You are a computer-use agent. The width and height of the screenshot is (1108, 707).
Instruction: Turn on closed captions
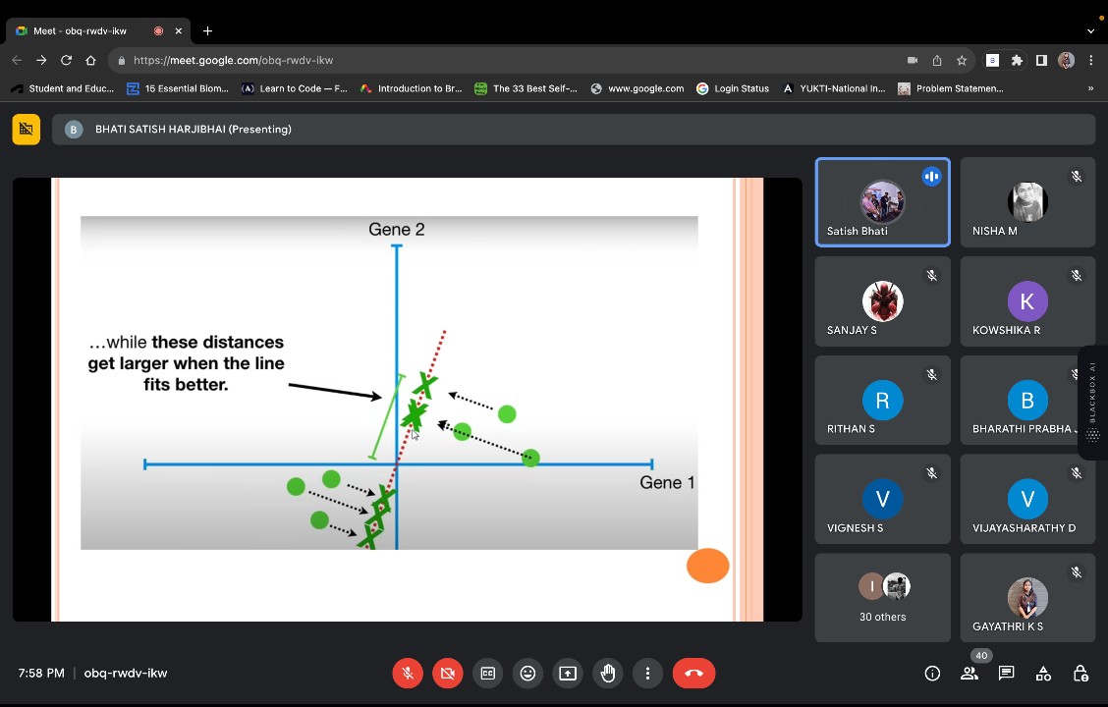(487, 674)
